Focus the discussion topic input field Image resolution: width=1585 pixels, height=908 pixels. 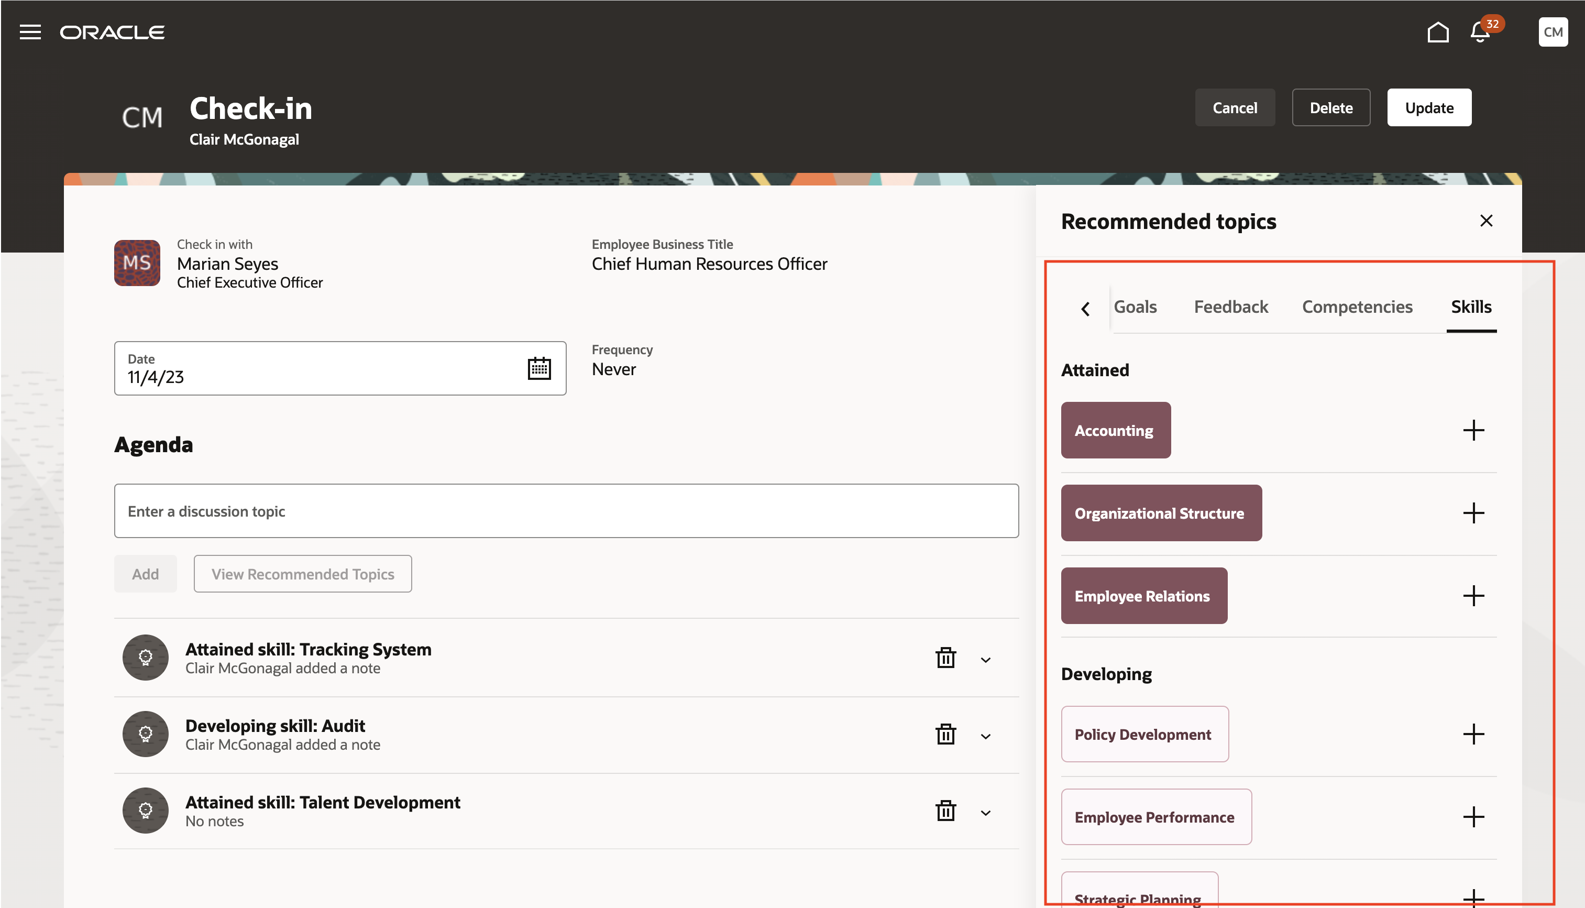pos(566,511)
